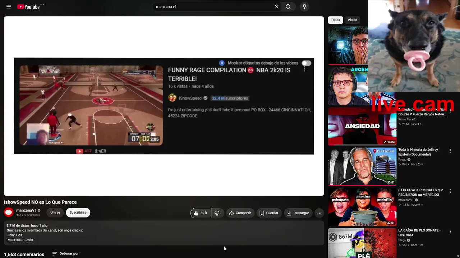This screenshot has width=460, height=258.
Task: Click the verified badge next to Pl4ga
Action: 409,240
